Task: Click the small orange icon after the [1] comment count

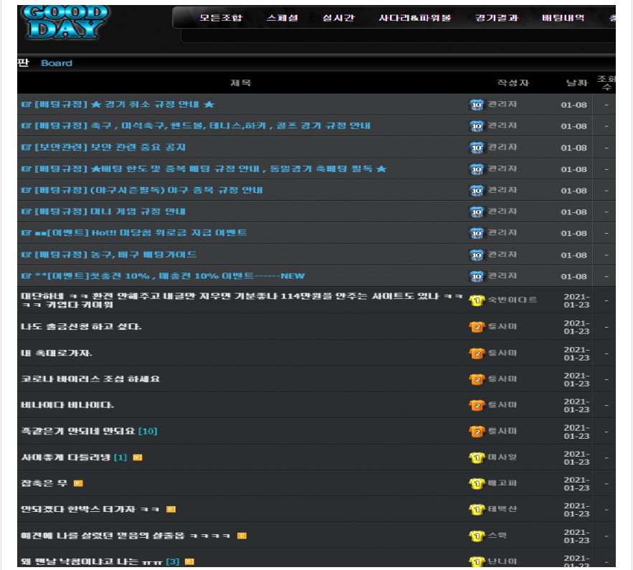Action: click(138, 457)
